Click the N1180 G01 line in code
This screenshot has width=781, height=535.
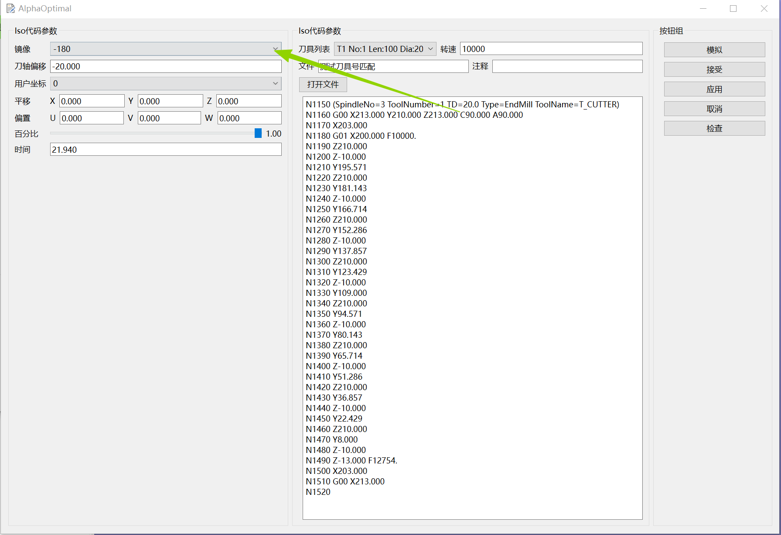tap(361, 136)
